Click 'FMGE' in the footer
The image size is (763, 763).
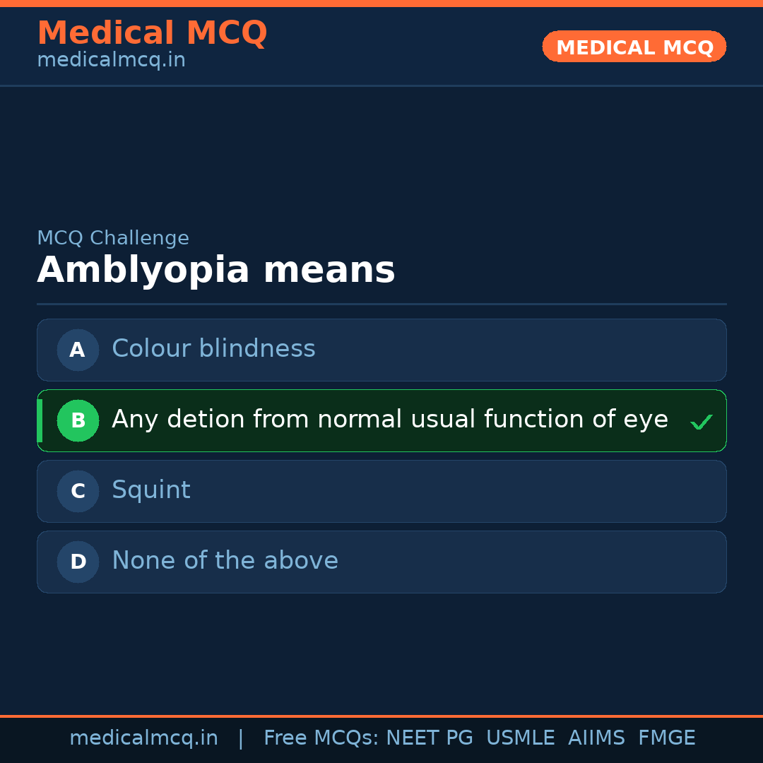(x=667, y=738)
